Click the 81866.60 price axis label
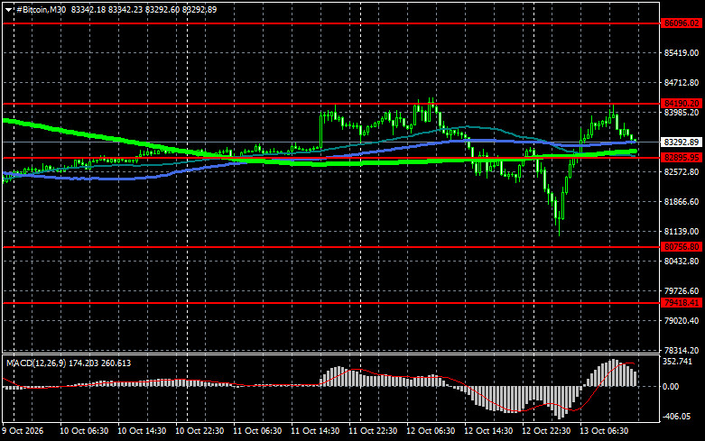705x441 pixels. coord(682,202)
